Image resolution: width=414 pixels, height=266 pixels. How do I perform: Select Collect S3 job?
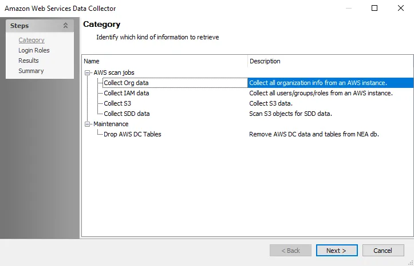click(117, 103)
